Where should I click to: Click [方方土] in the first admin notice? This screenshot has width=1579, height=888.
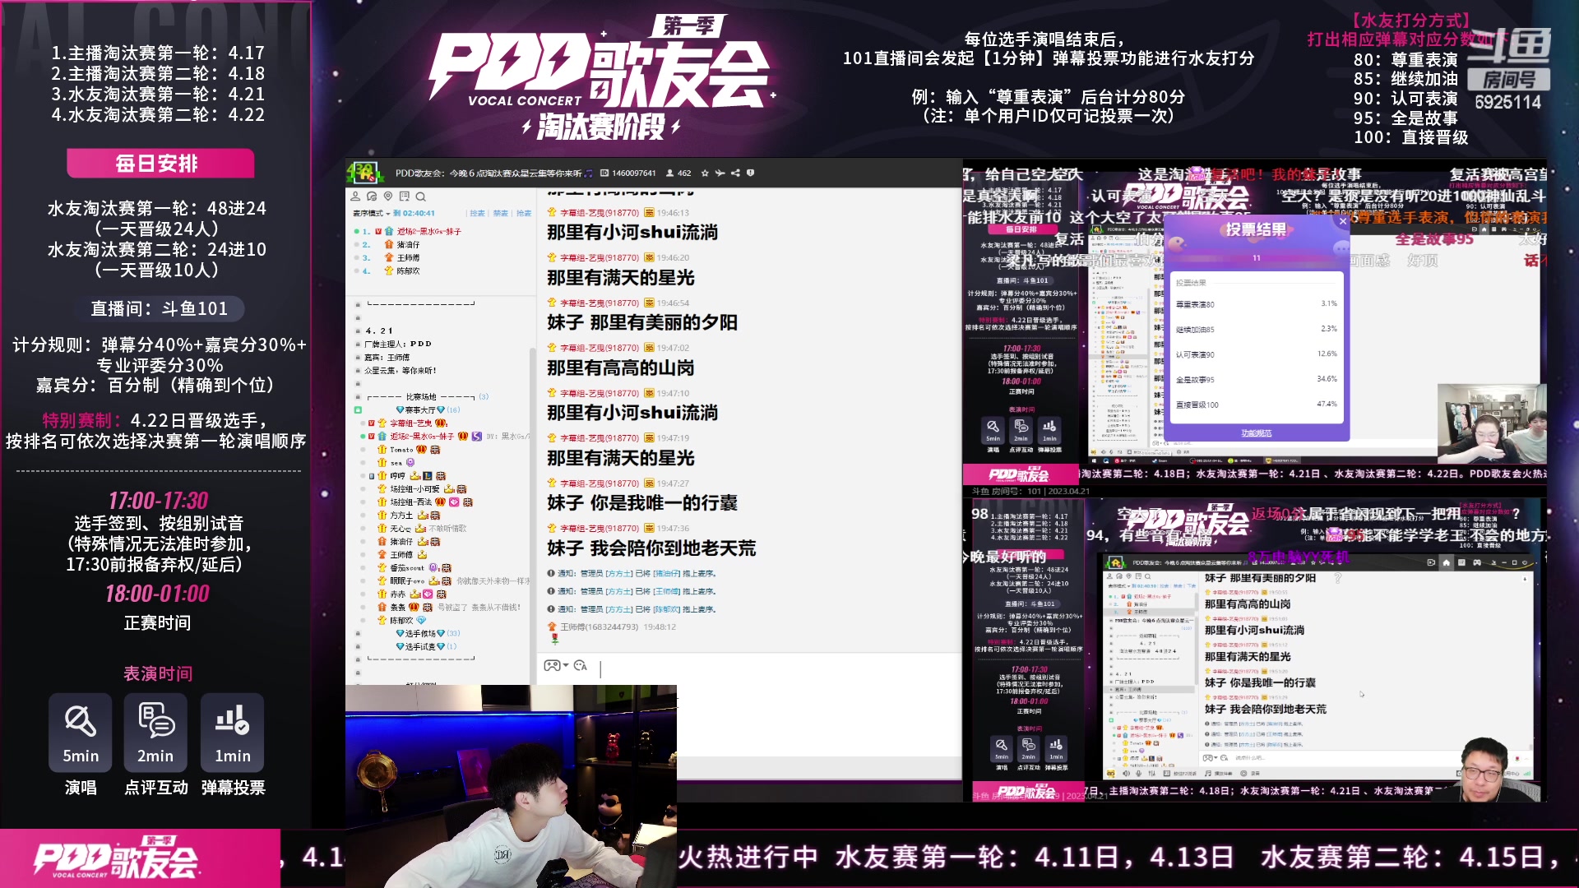[619, 574]
